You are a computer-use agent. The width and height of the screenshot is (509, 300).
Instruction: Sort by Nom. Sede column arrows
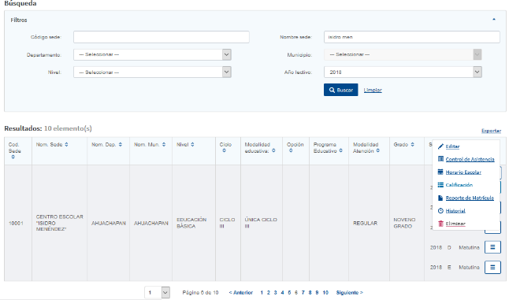pyautogui.click(x=66, y=145)
